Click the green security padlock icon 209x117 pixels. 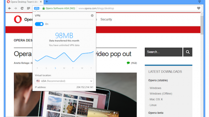click(x=43, y=8)
